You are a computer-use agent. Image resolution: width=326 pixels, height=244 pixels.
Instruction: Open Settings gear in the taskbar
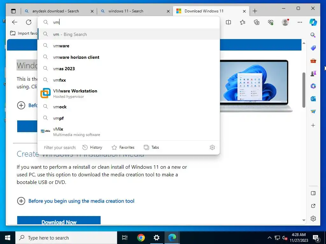pyautogui.click(x=156, y=238)
